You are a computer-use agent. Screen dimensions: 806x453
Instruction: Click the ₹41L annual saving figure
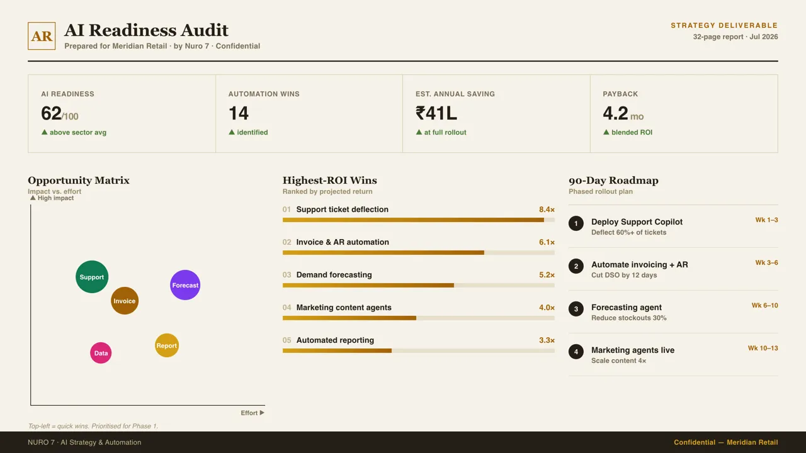[436, 113]
